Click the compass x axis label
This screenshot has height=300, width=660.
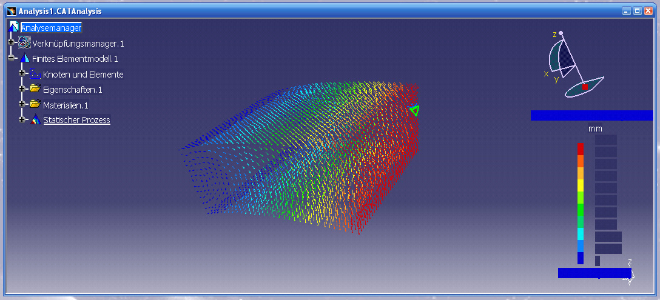547,74
